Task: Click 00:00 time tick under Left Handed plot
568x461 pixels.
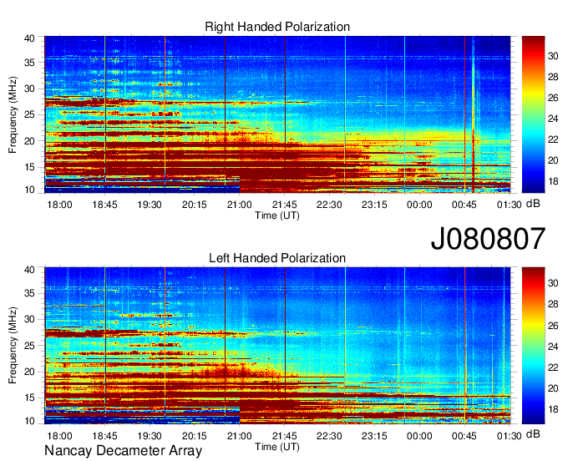Action: [419, 436]
